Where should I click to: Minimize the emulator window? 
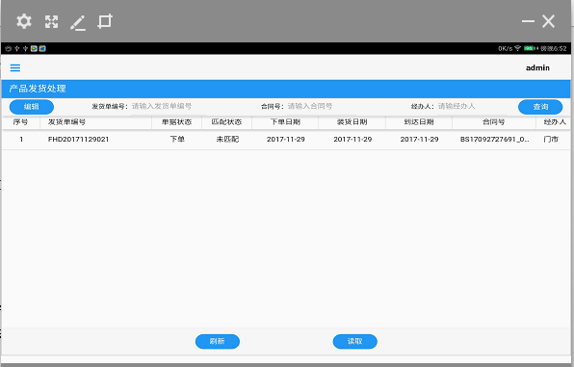(x=528, y=21)
